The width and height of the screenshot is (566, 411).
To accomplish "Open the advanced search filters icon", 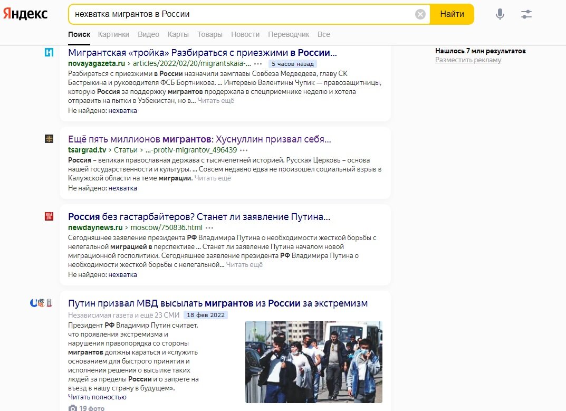I will (x=526, y=14).
